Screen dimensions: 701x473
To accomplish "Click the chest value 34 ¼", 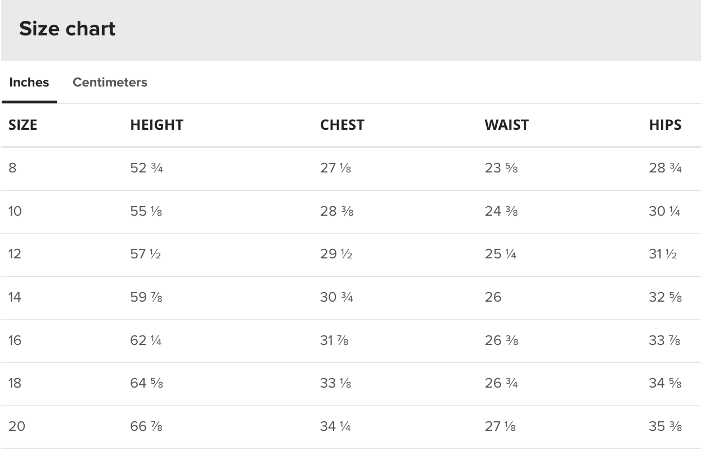I will tap(335, 426).
